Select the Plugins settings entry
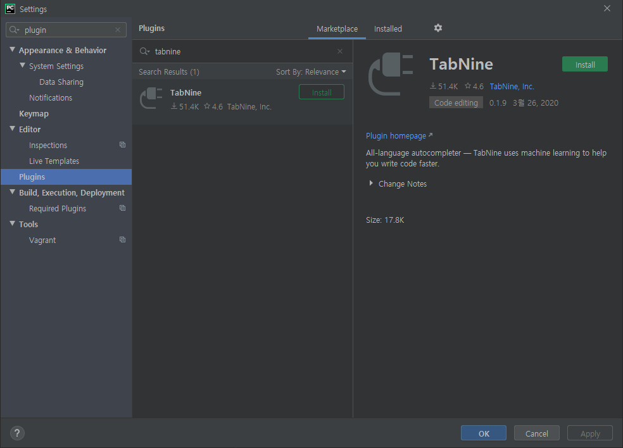 (66, 177)
